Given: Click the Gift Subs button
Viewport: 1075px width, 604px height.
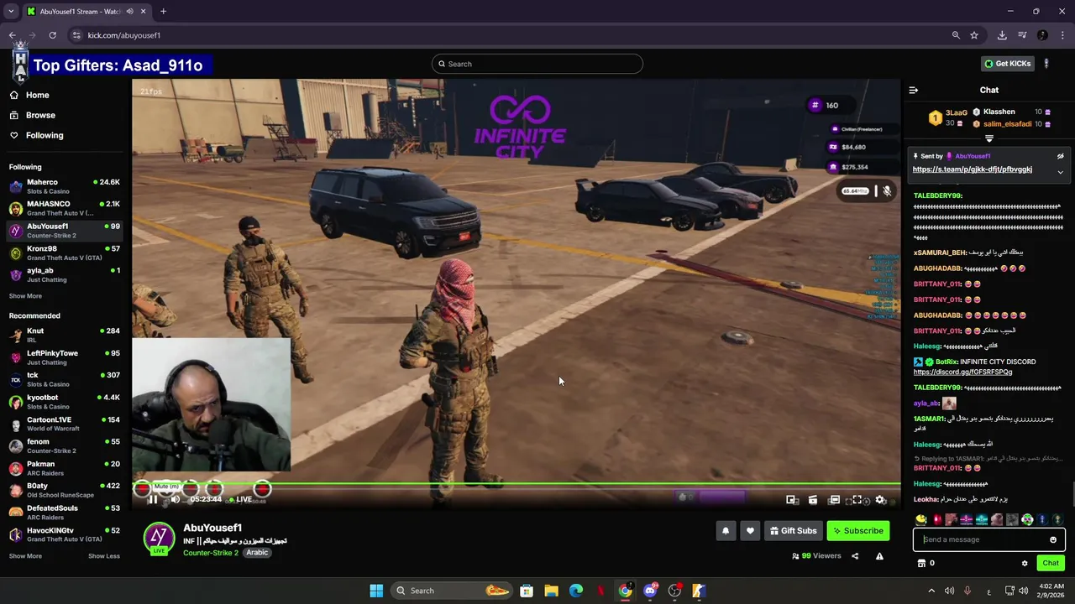Looking at the screenshot, I should coord(794,530).
